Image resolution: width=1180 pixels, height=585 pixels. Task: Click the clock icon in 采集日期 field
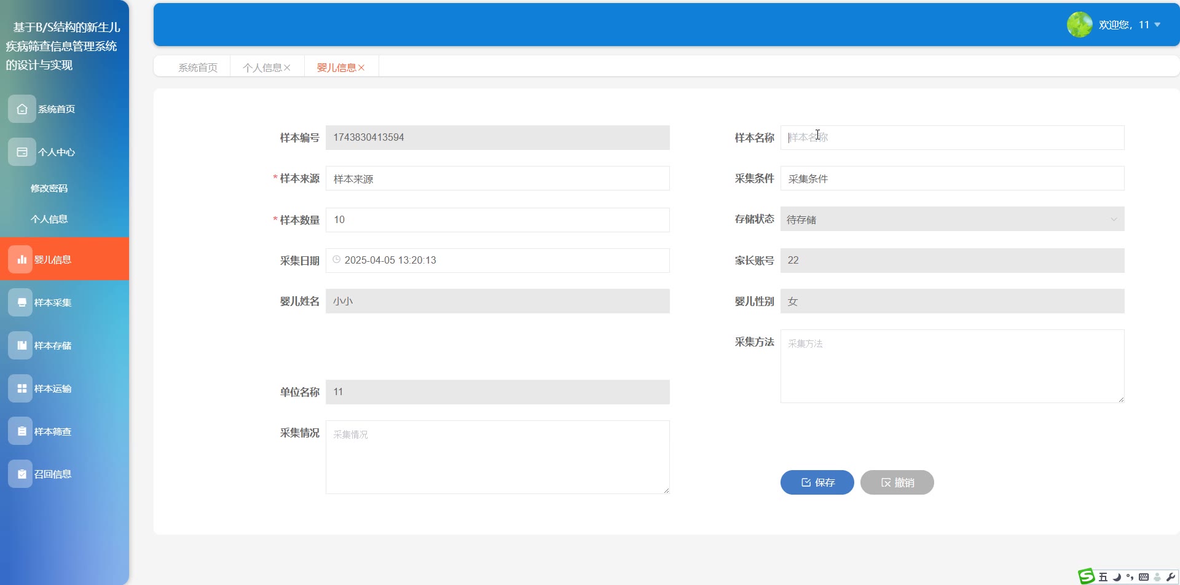337,260
